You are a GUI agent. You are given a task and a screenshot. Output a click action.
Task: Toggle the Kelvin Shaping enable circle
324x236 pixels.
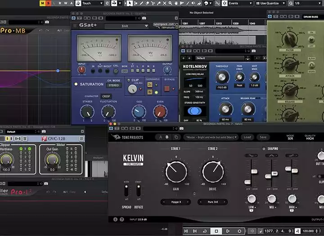(264, 149)
